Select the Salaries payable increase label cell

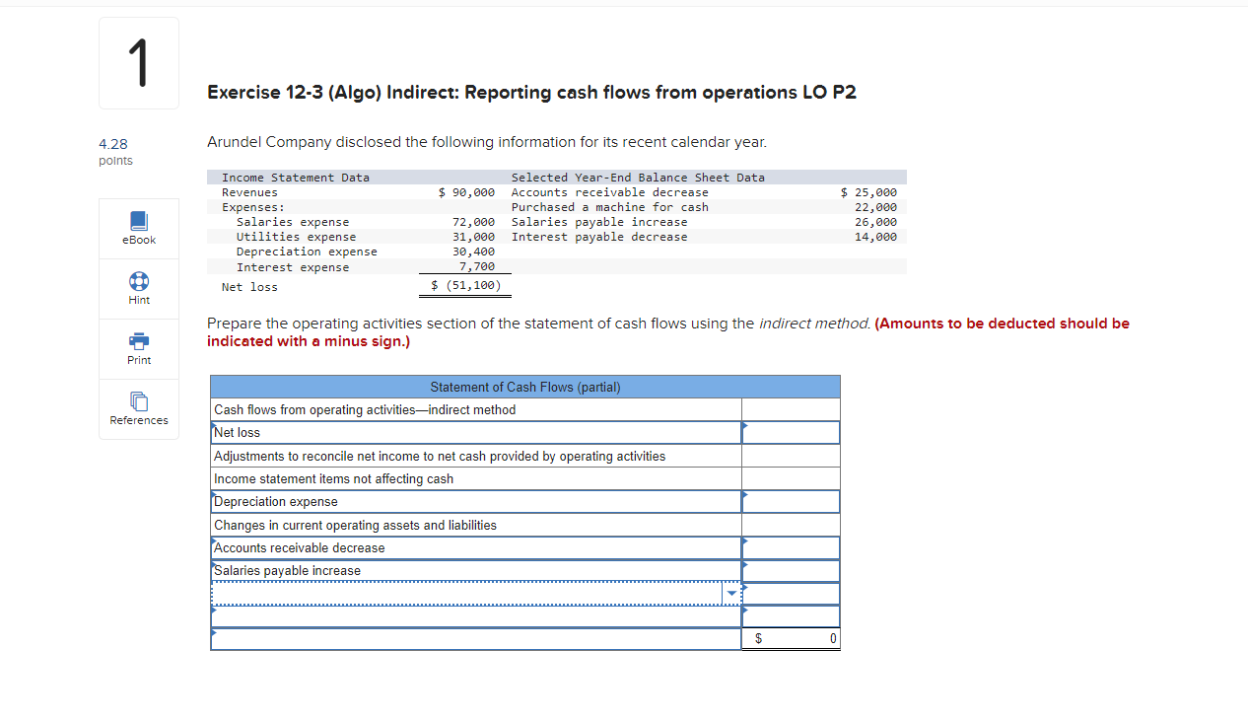[x=476, y=571]
